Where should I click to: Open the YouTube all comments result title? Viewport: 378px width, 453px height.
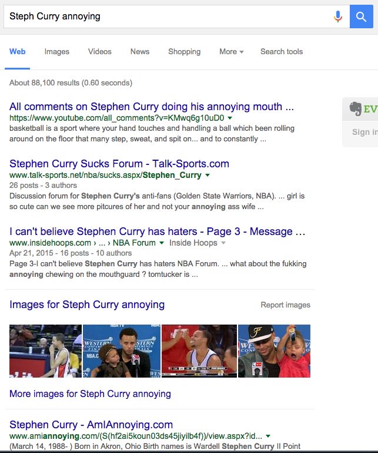coord(152,107)
